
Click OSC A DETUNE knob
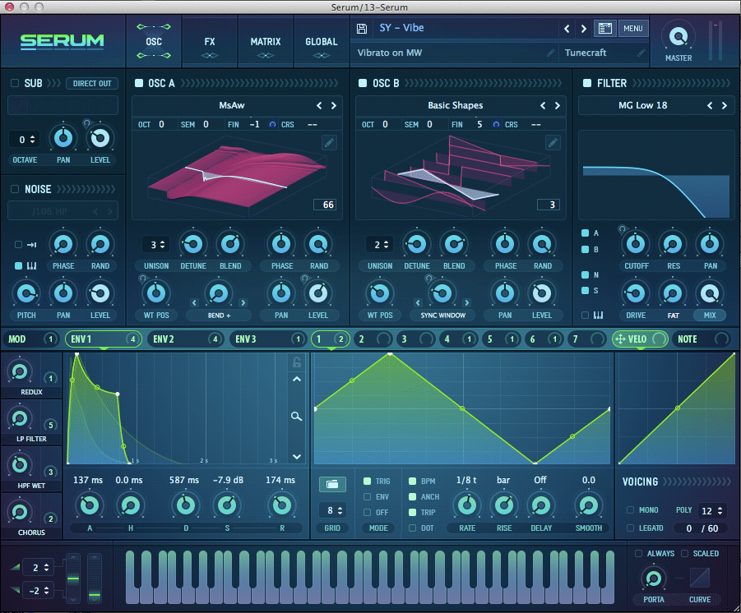192,244
